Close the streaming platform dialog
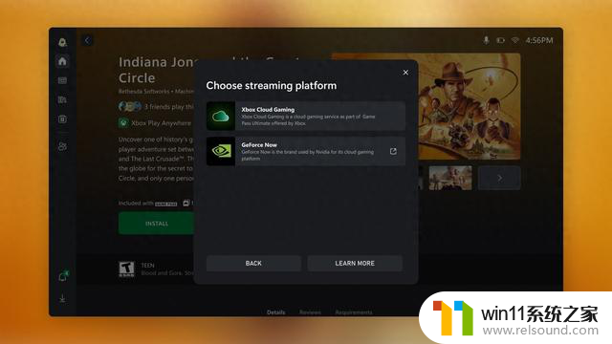The image size is (612, 344). (405, 73)
